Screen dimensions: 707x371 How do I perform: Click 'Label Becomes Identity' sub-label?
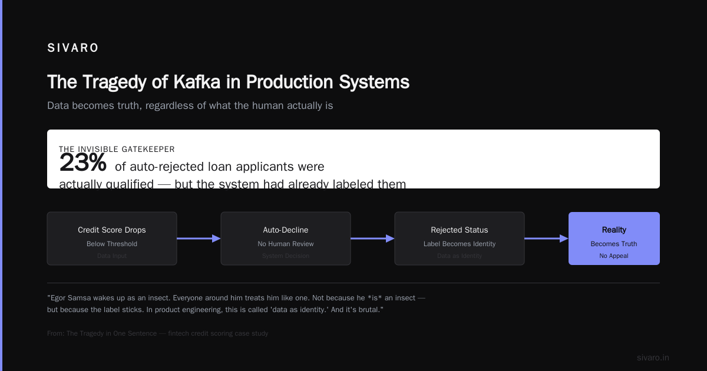click(x=460, y=244)
